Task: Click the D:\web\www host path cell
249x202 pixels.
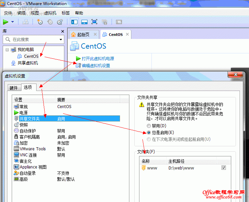Action: (x=181, y=168)
